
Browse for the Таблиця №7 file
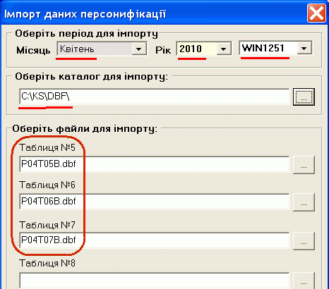click(x=304, y=241)
